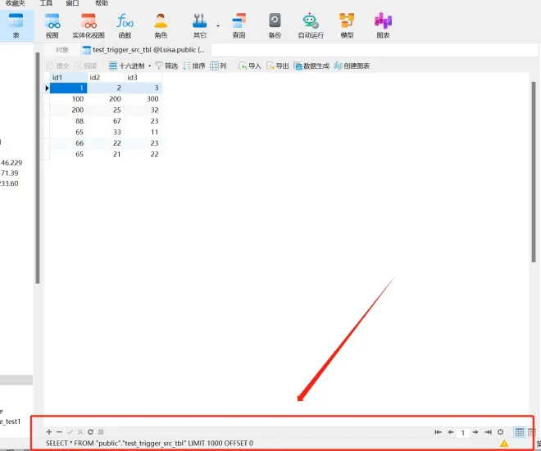Go to the previous page
This screenshot has height=451, width=541.
click(451, 432)
